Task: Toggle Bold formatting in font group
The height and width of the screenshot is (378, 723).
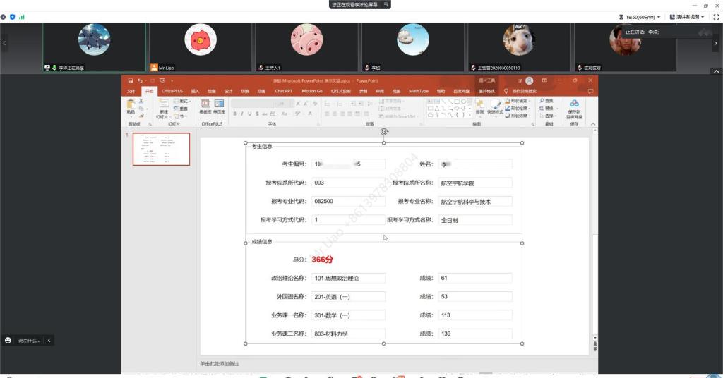Action: (x=234, y=114)
